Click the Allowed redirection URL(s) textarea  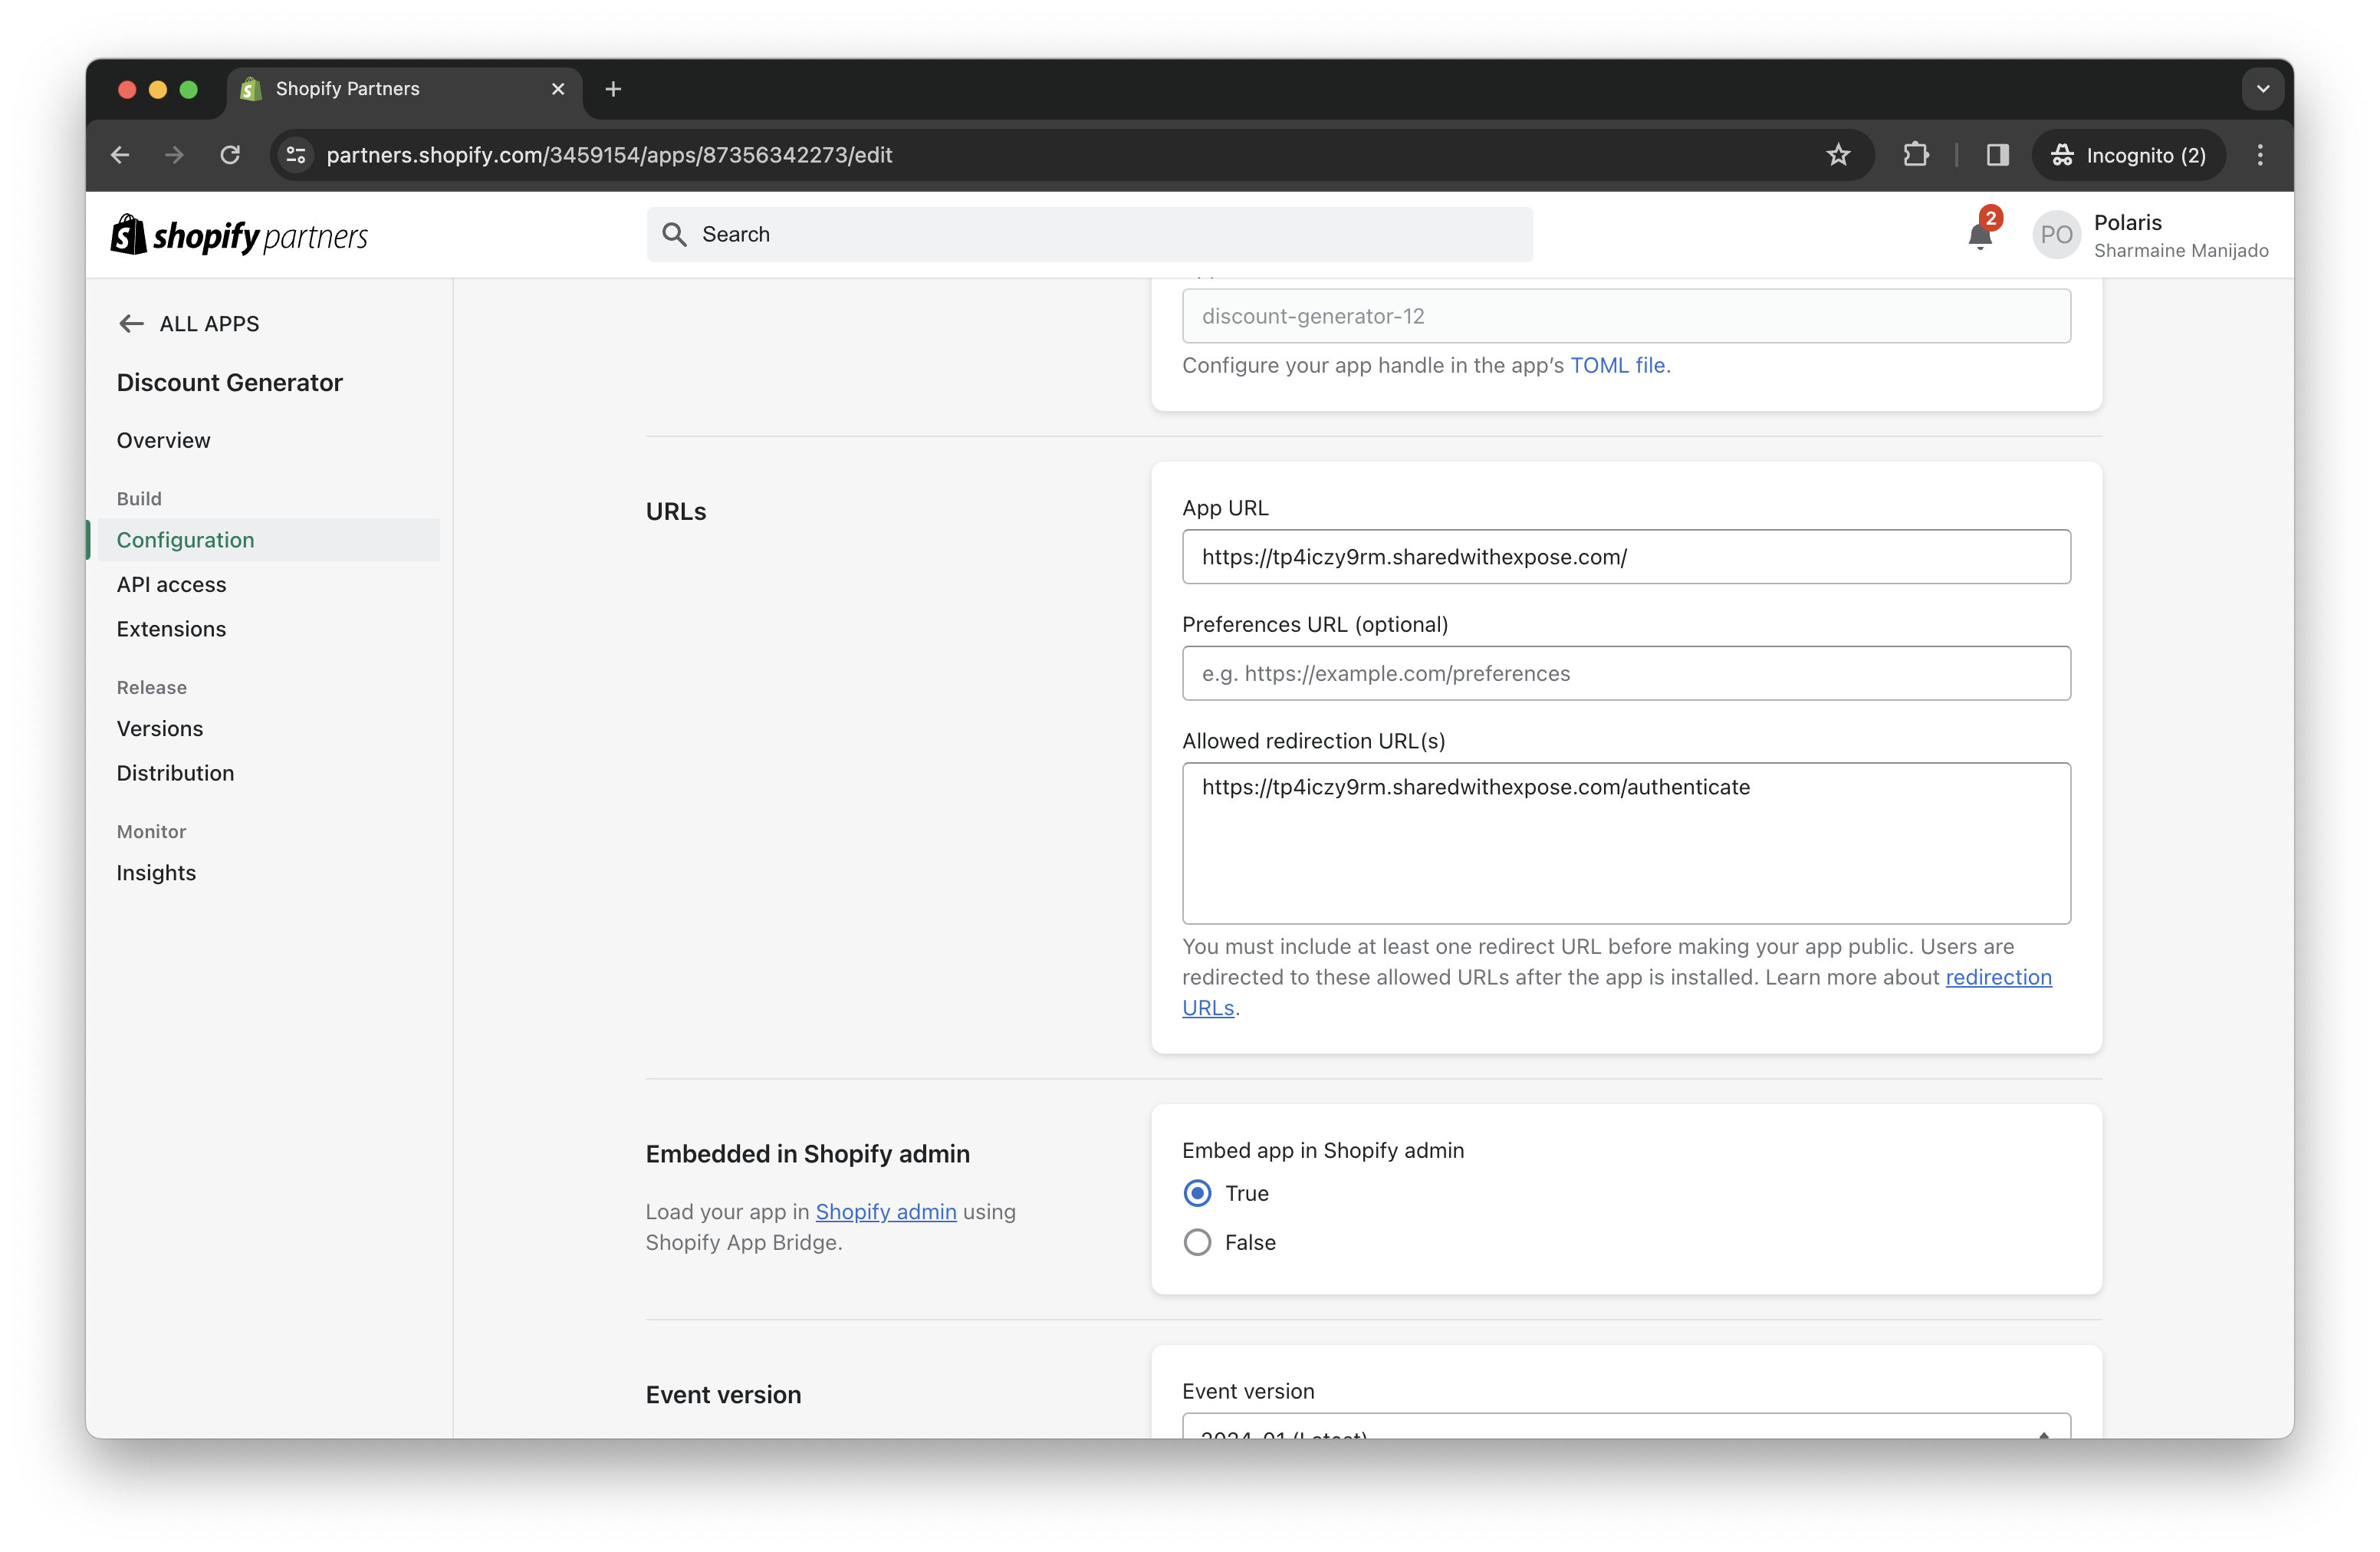pos(1626,843)
